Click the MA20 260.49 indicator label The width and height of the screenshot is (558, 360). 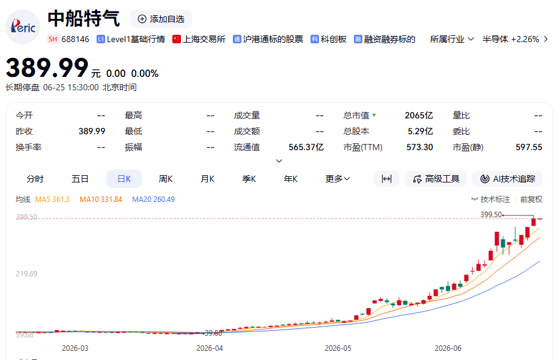point(153,200)
